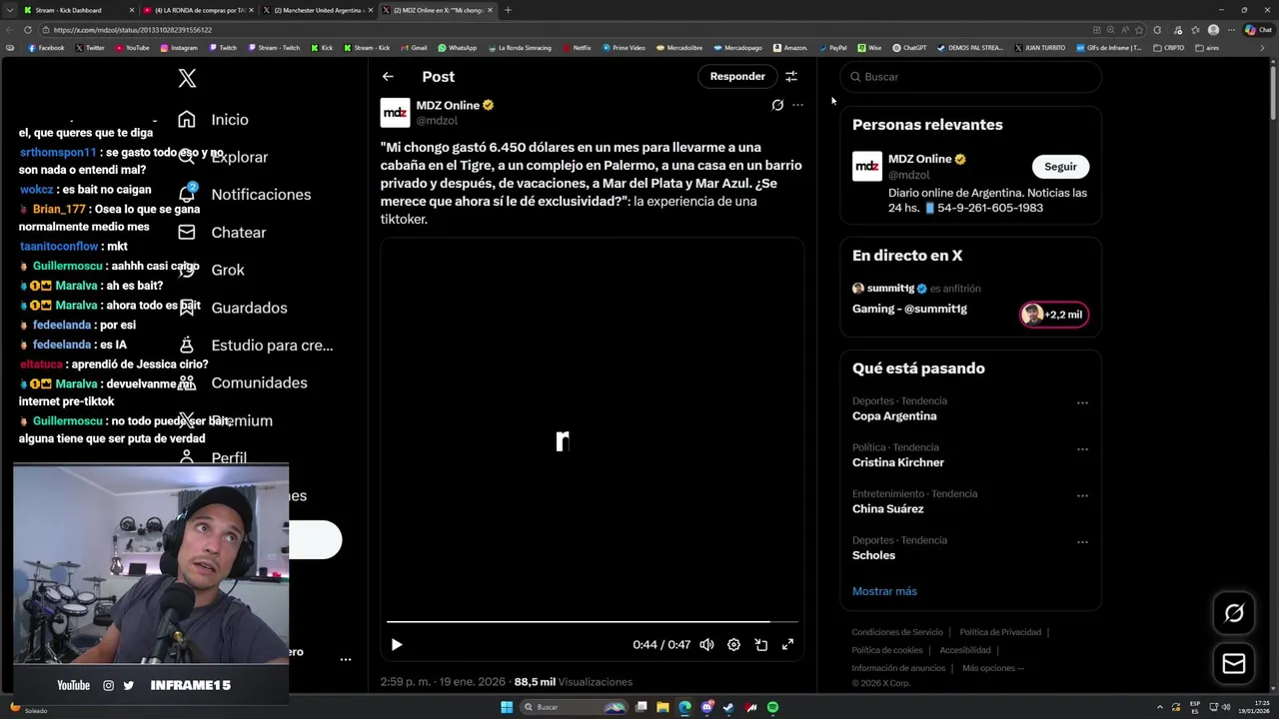Open WhatsApp bookmark
Screen dimensions: 1279x719
click(x=458, y=48)
